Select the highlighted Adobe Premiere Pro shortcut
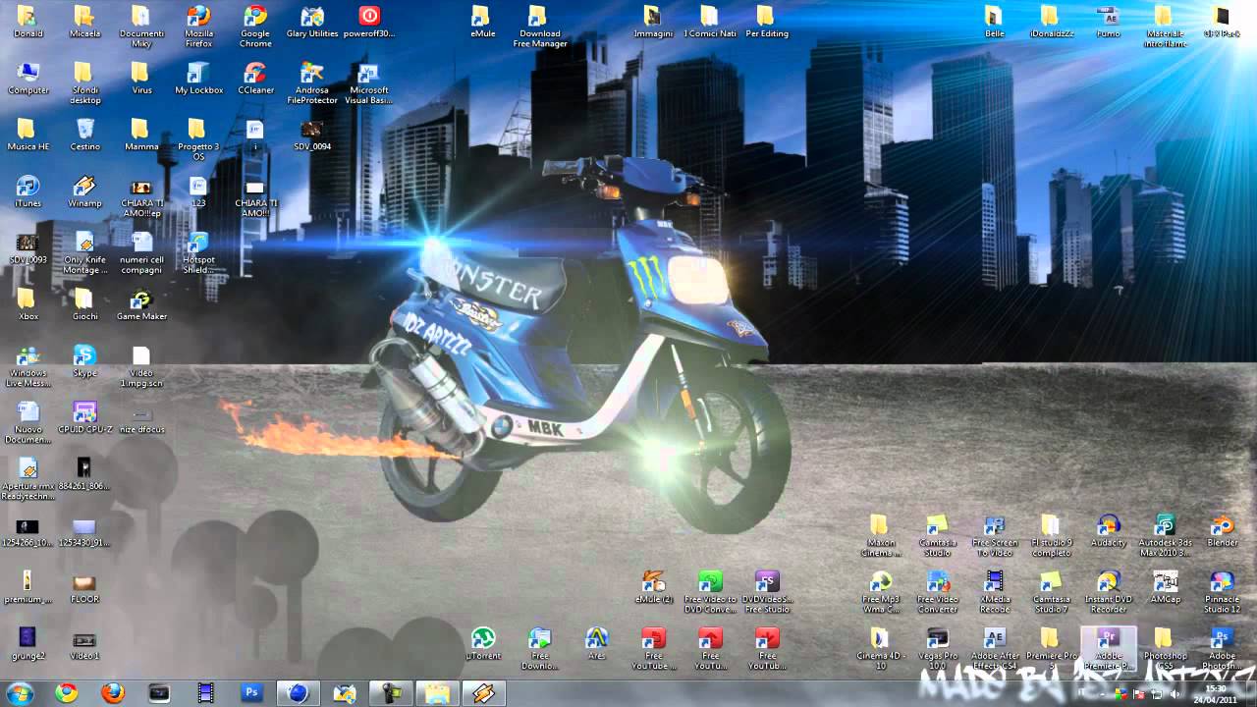 click(1108, 649)
